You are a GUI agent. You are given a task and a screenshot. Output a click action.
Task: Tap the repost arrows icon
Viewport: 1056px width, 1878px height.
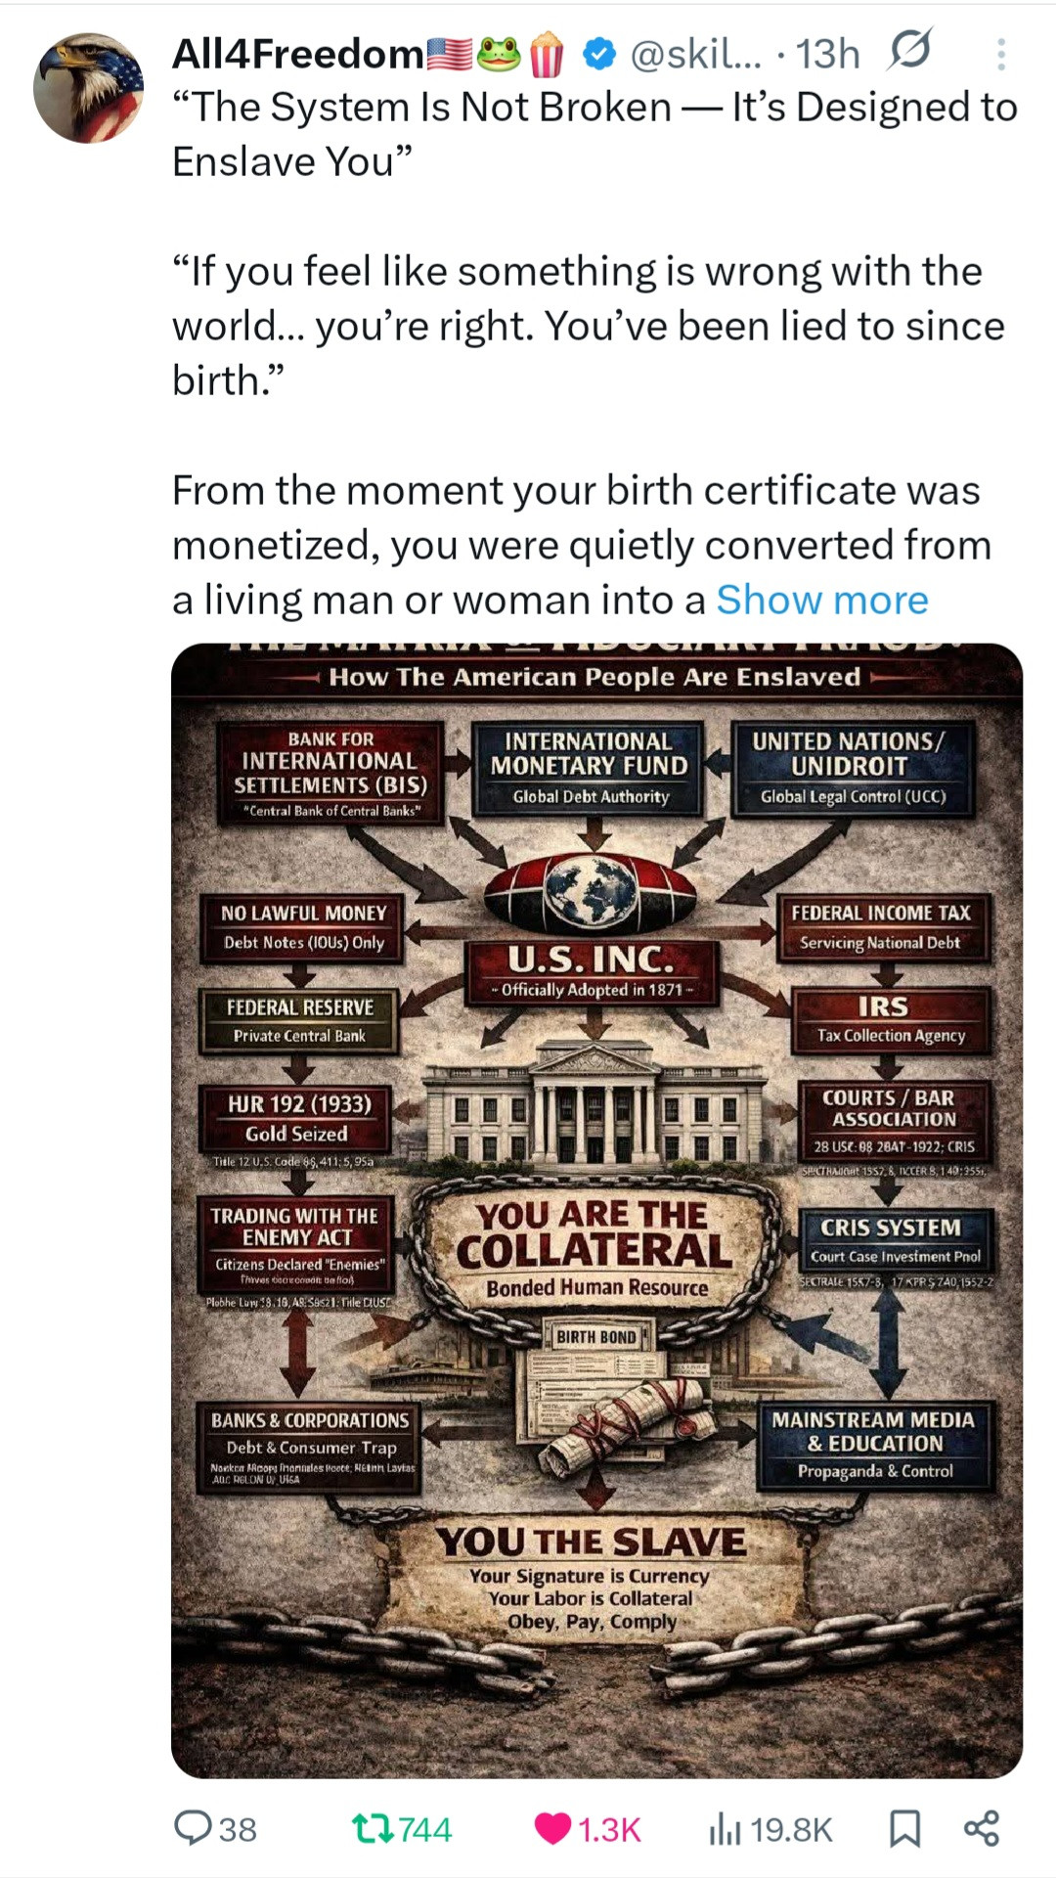[x=373, y=1828]
